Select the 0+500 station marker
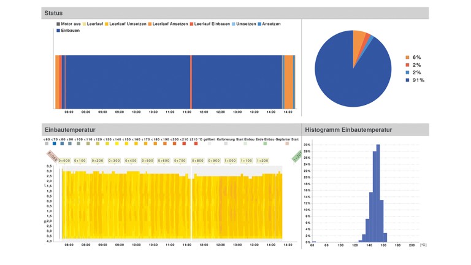The height and width of the screenshot is (265, 471). point(147,161)
